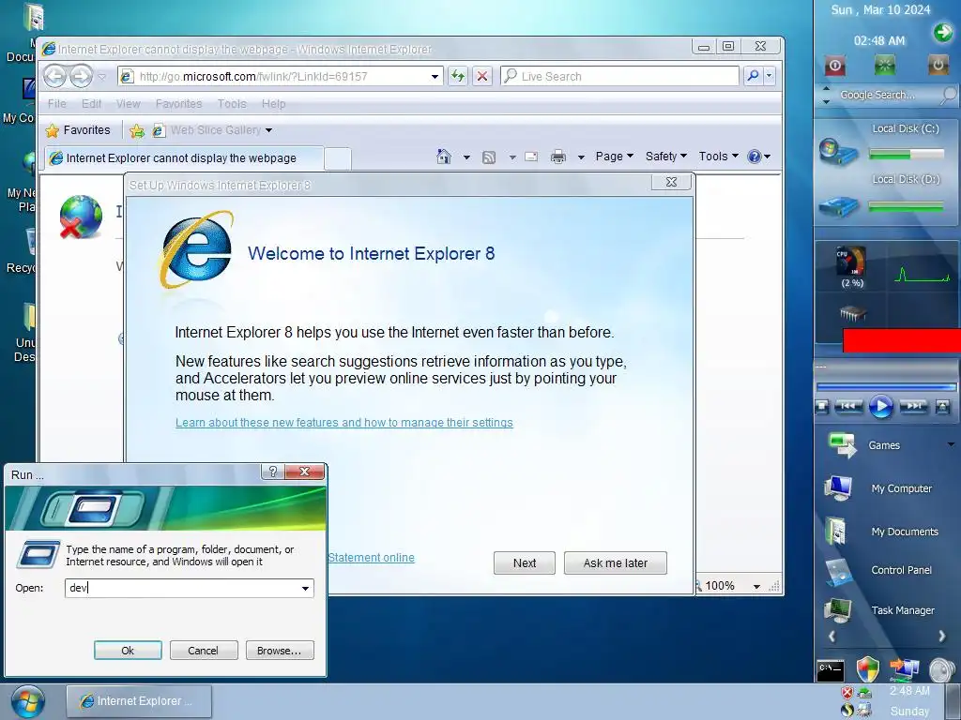Open My Documents sidebar shortcut
The image size is (961, 720).
point(881,531)
